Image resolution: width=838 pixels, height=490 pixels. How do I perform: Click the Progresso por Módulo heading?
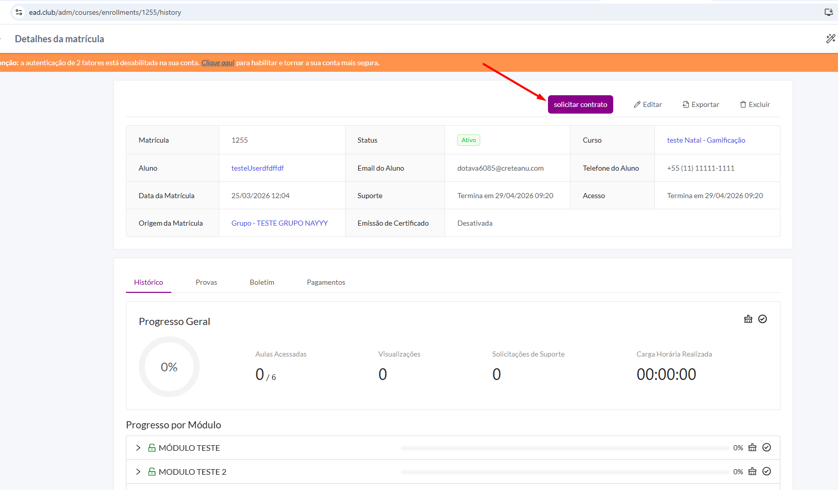[173, 425]
